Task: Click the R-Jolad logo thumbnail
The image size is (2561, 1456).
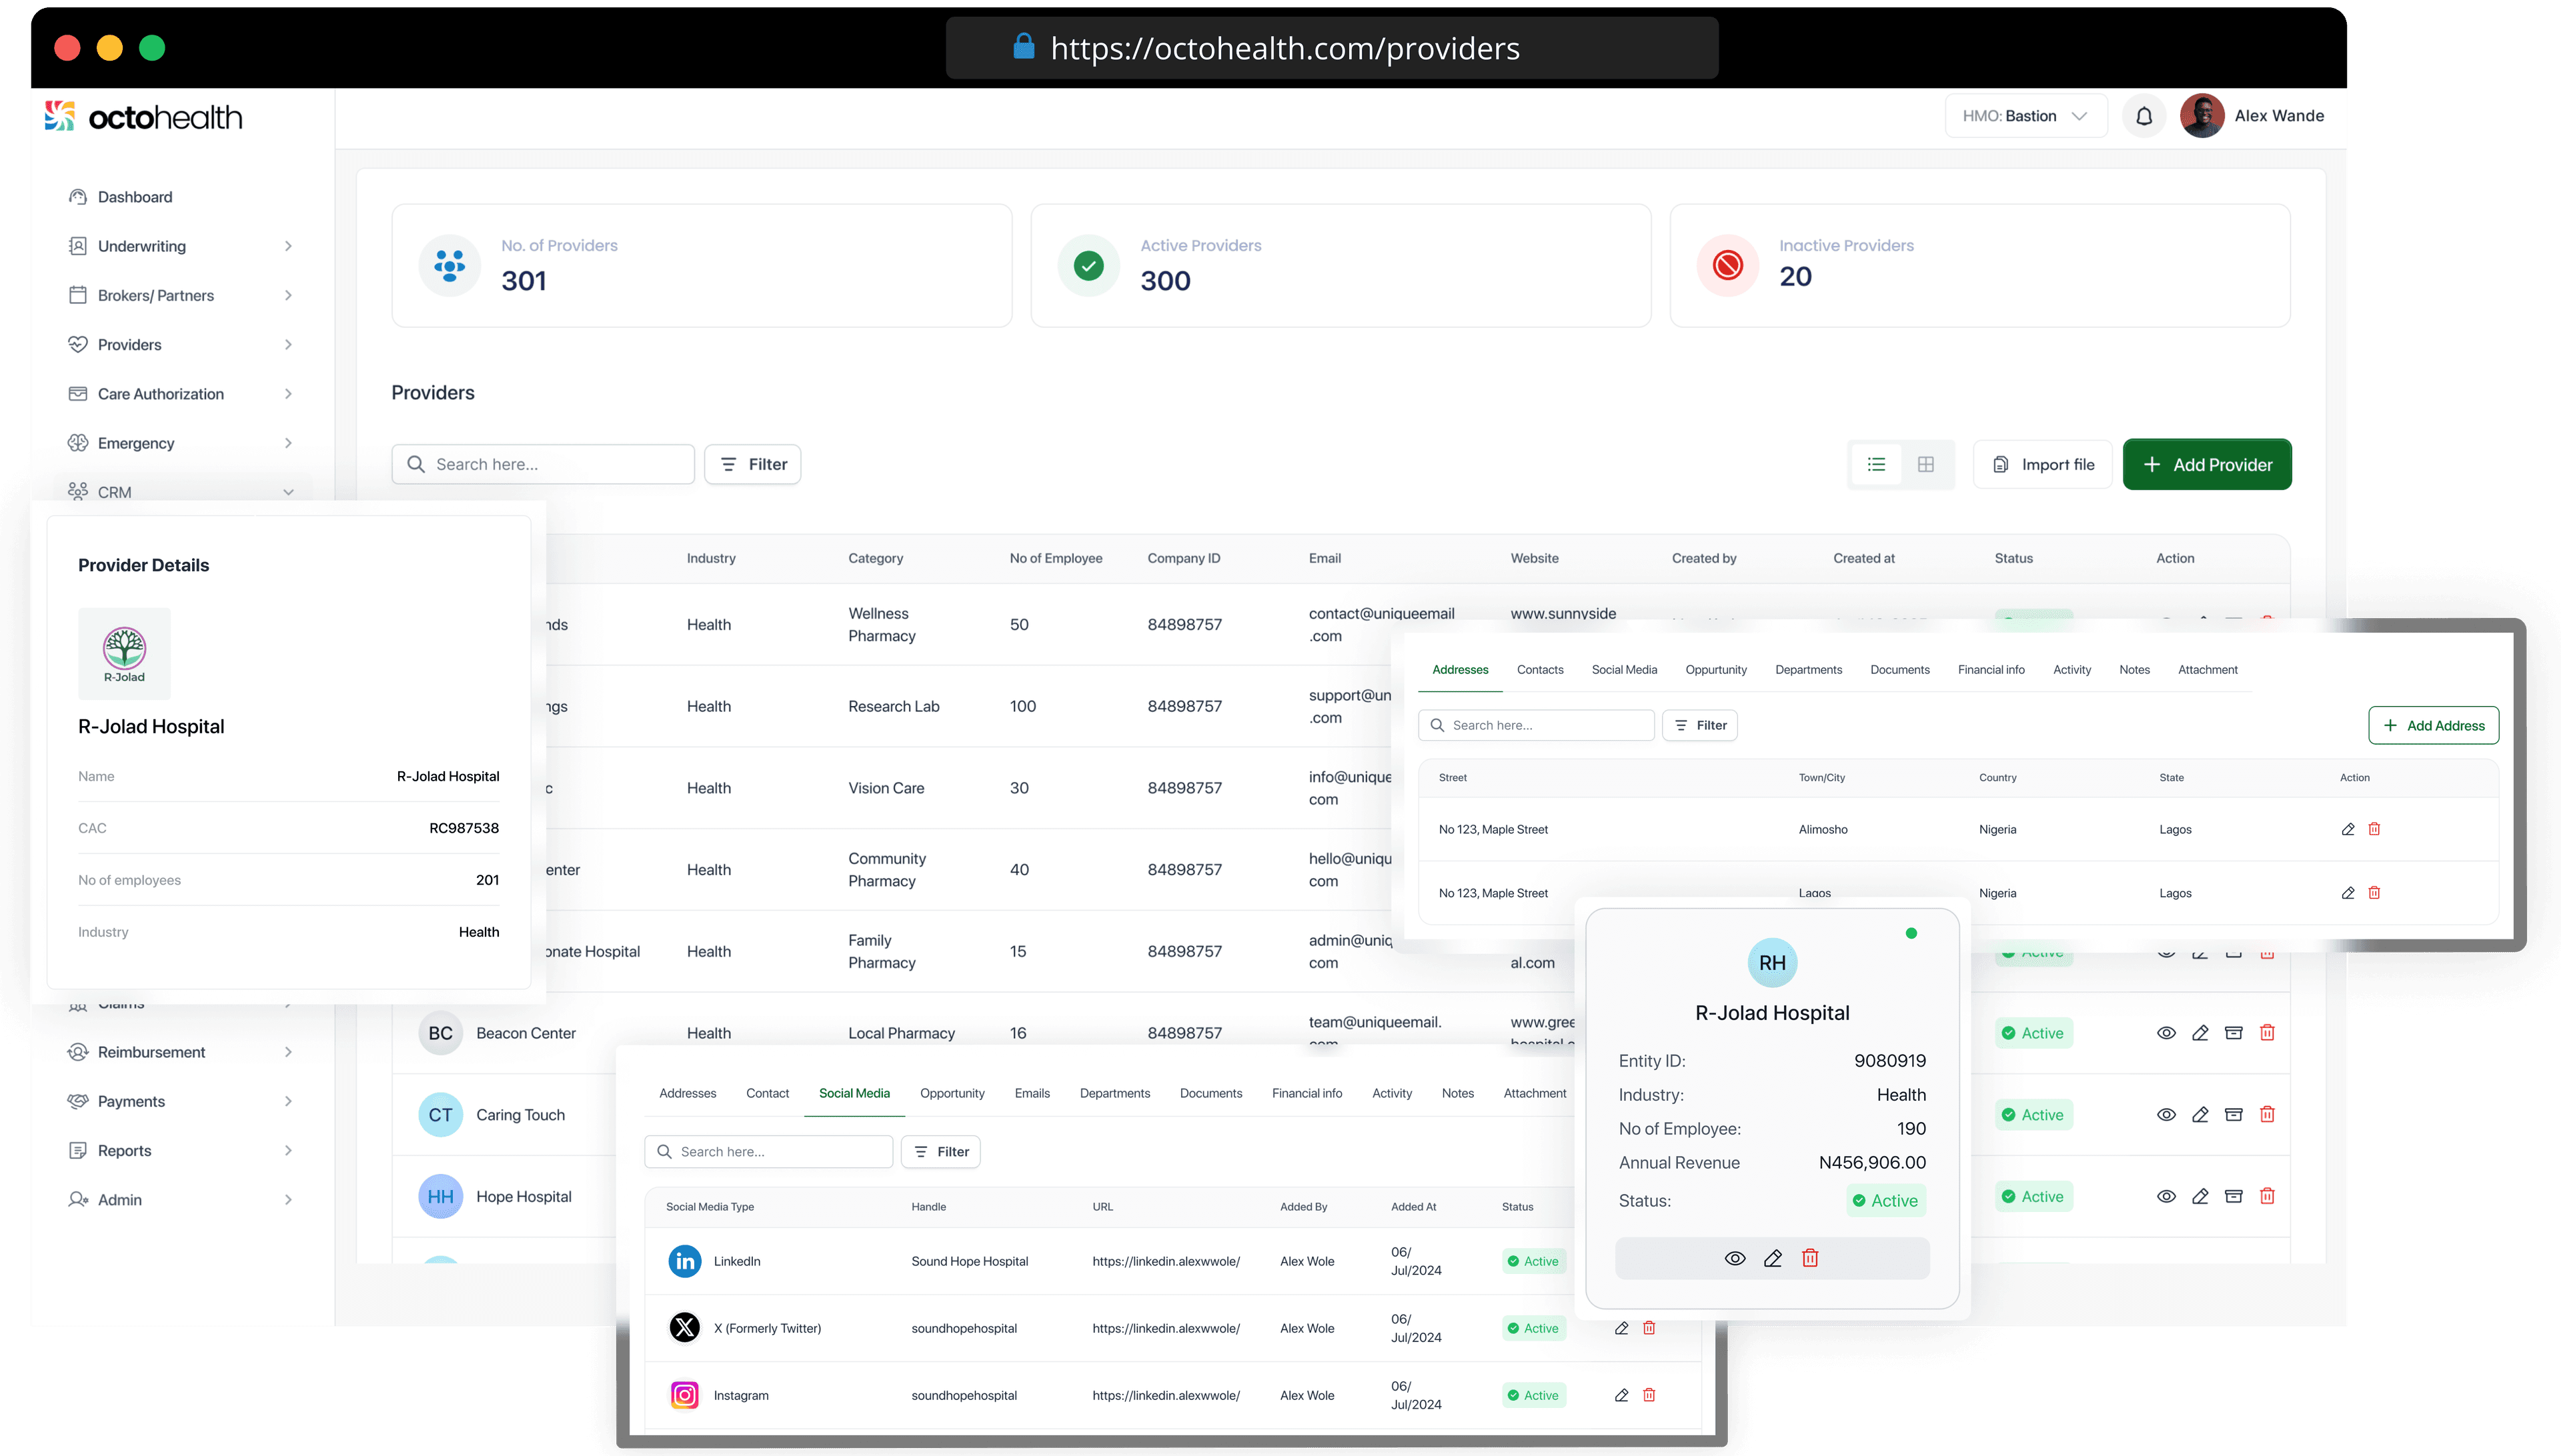Action: coord(124,653)
